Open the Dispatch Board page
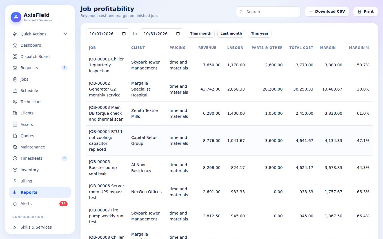 [40, 57]
